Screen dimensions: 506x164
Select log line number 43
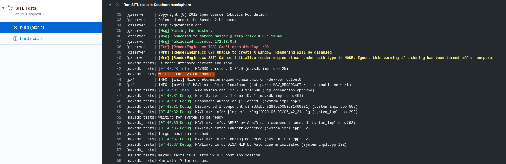[x=119, y=74]
